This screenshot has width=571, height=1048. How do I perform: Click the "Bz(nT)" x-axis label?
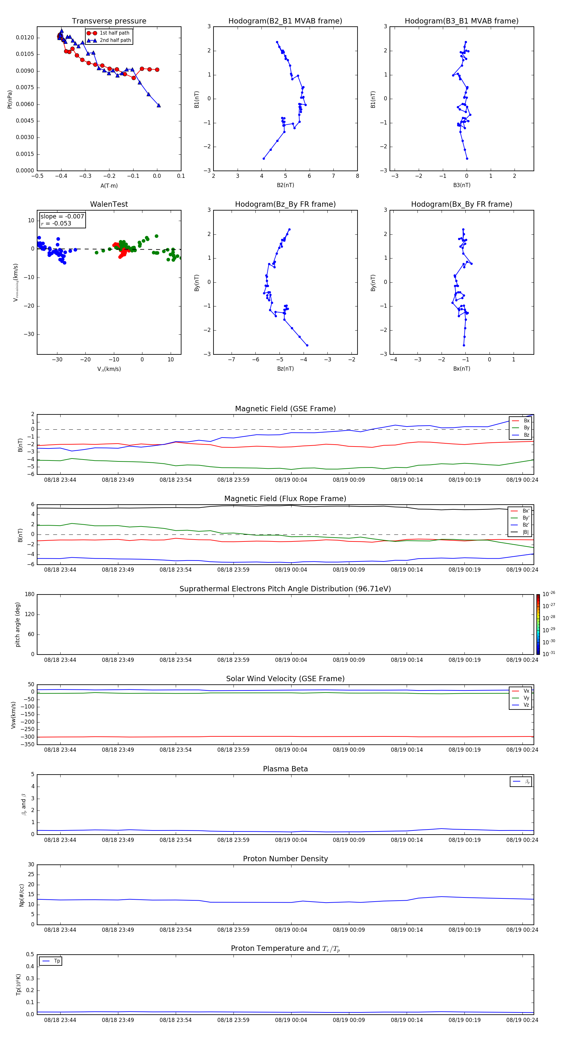click(285, 369)
